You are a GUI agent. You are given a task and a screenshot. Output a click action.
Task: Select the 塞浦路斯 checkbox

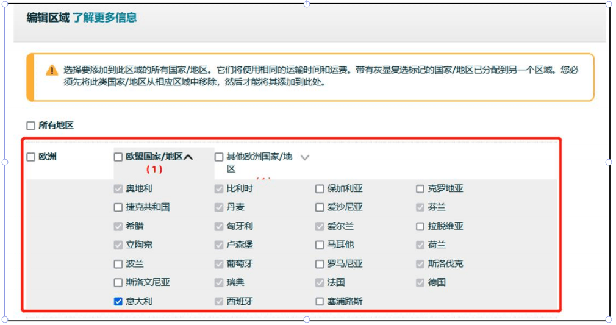pos(320,301)
